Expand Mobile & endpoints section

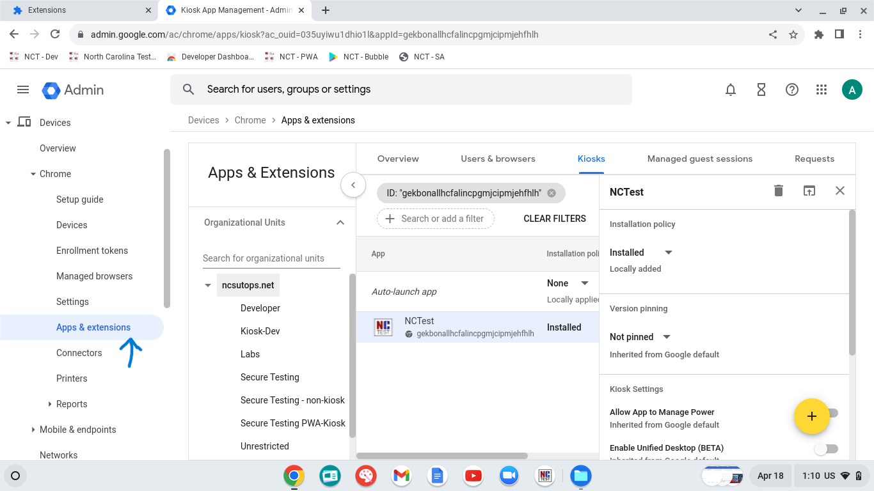33,430
